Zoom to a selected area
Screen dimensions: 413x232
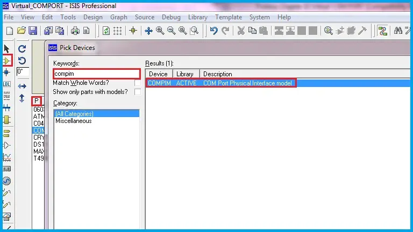tap(194, 31)
